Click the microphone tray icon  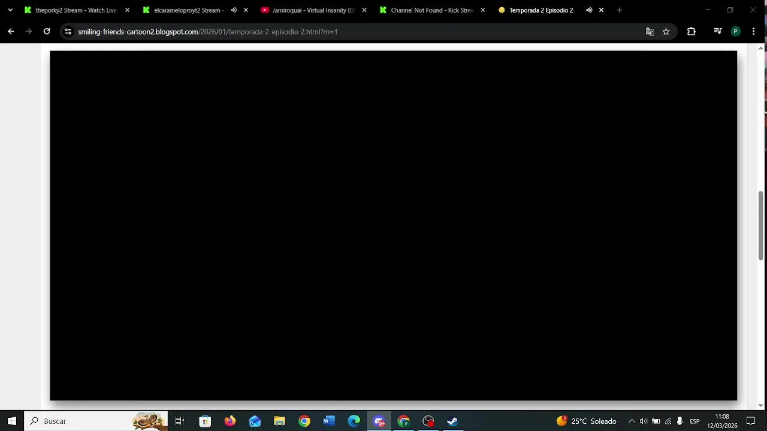pos(680,421)
